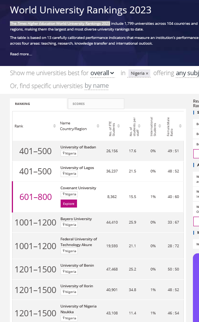Open University of Ilorin link
The image size is (199, 322).
tap(77, 286)
